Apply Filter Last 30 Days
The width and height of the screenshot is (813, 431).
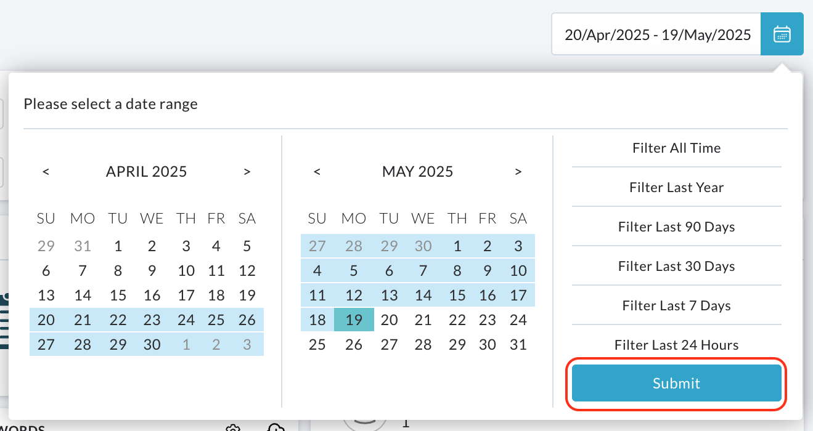click(676, 266)
